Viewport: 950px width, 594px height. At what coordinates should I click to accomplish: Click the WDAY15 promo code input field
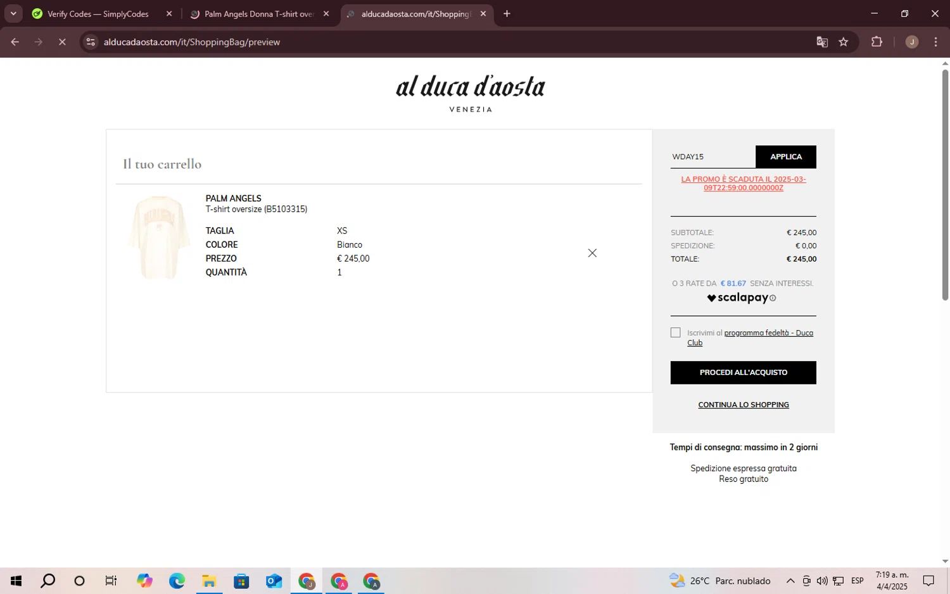point(713,156)
